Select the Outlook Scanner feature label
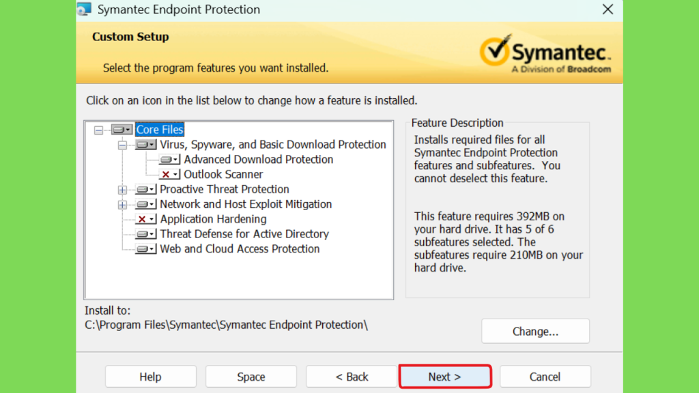 [223, 174]
